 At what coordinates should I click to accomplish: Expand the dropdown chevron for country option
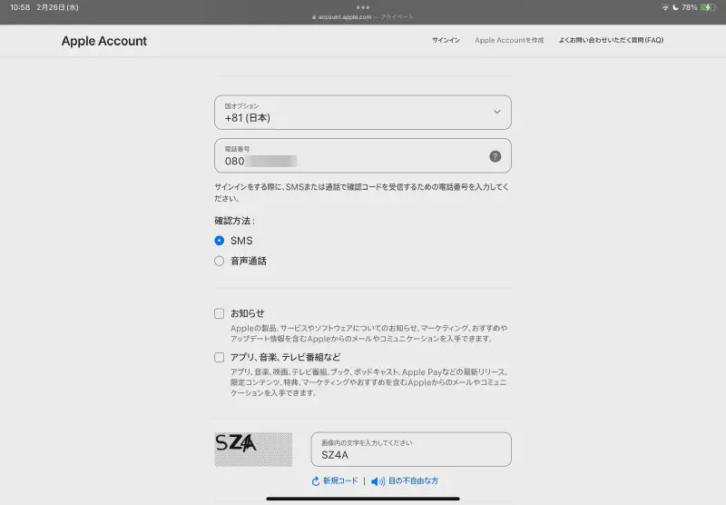(496, 112)
